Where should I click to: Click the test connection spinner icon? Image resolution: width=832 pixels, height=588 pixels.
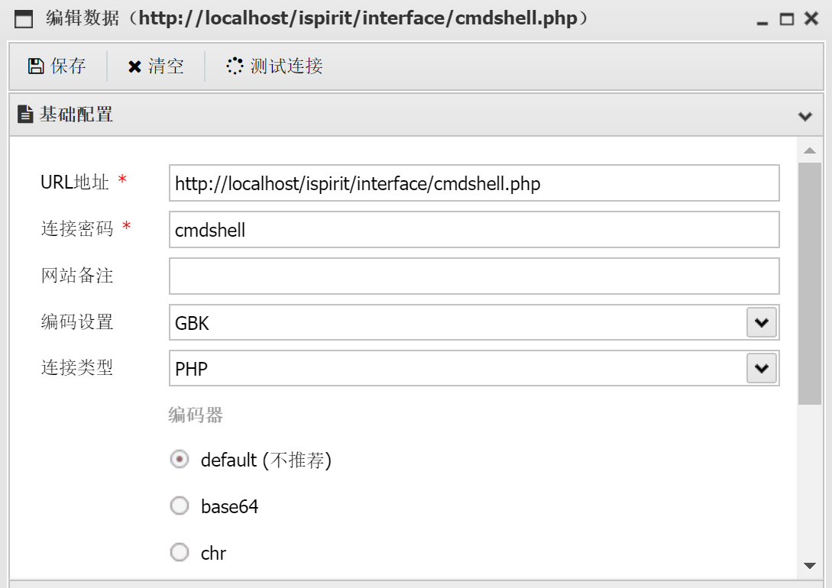[235, 66]
